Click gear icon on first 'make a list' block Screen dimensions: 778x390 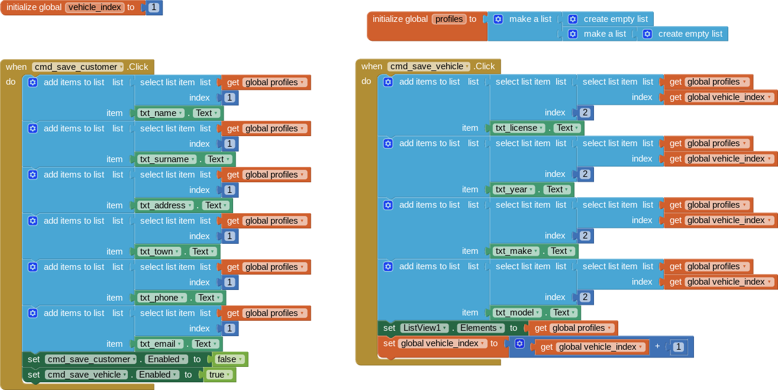pos(498,19)
